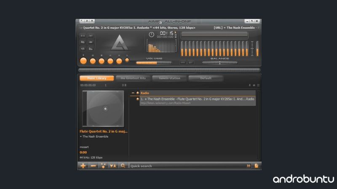Screen dimensions: 337x189
Task: Click the power auto-shutdown icon
Action: [x=151, y=34]
